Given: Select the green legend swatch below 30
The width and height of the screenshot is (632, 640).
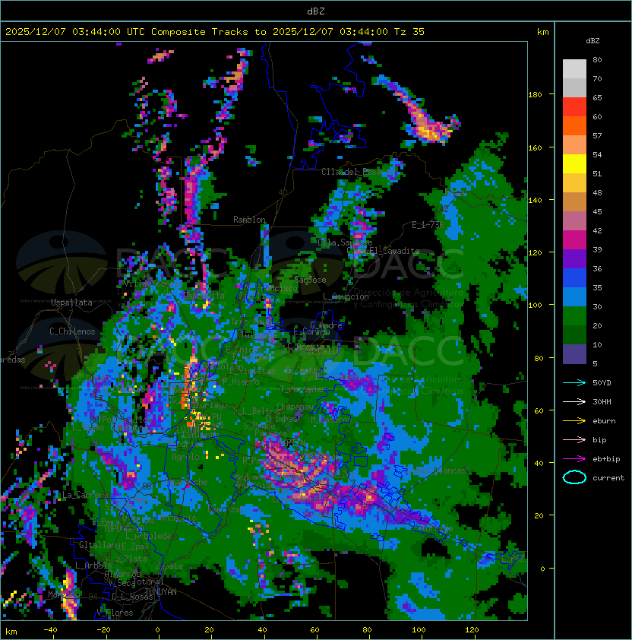Looking at the screenshot, I should tap(574, 316).
